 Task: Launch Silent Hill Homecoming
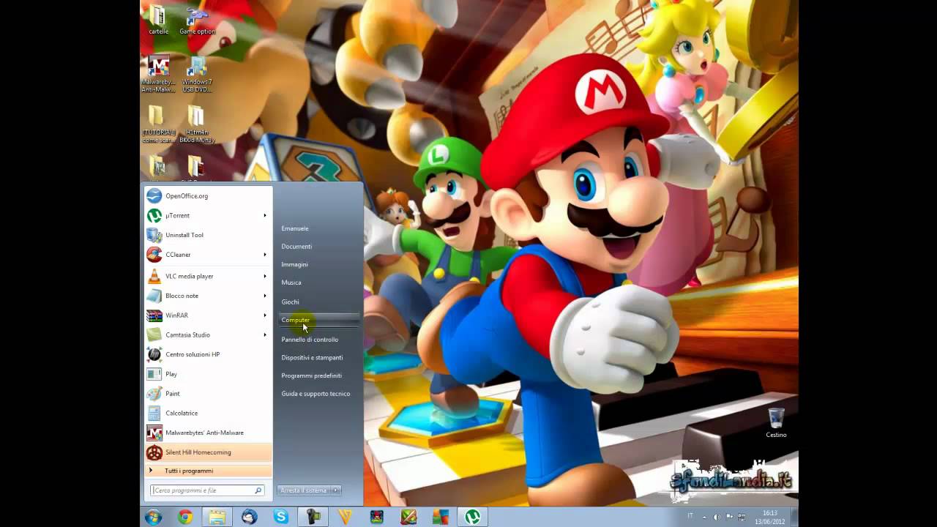[x=208, y=452]
